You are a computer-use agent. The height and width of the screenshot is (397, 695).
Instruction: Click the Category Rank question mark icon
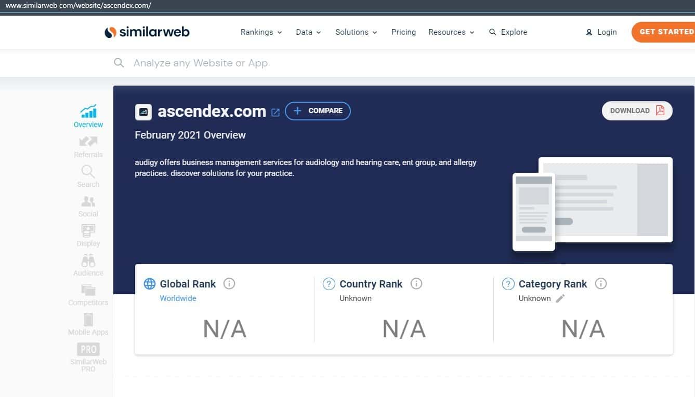pos(508,284)
